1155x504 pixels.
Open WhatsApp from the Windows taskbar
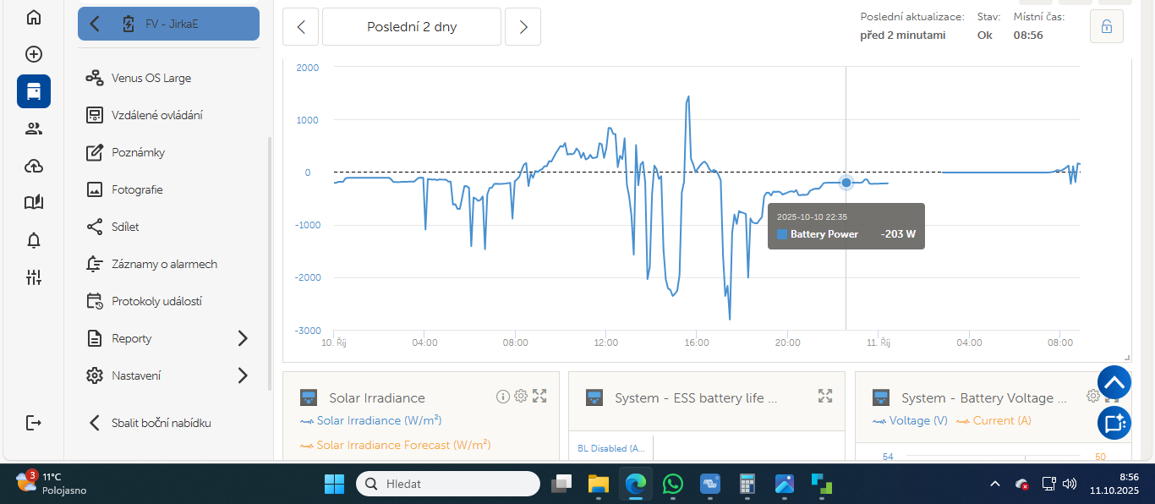(x=673, y=484)
